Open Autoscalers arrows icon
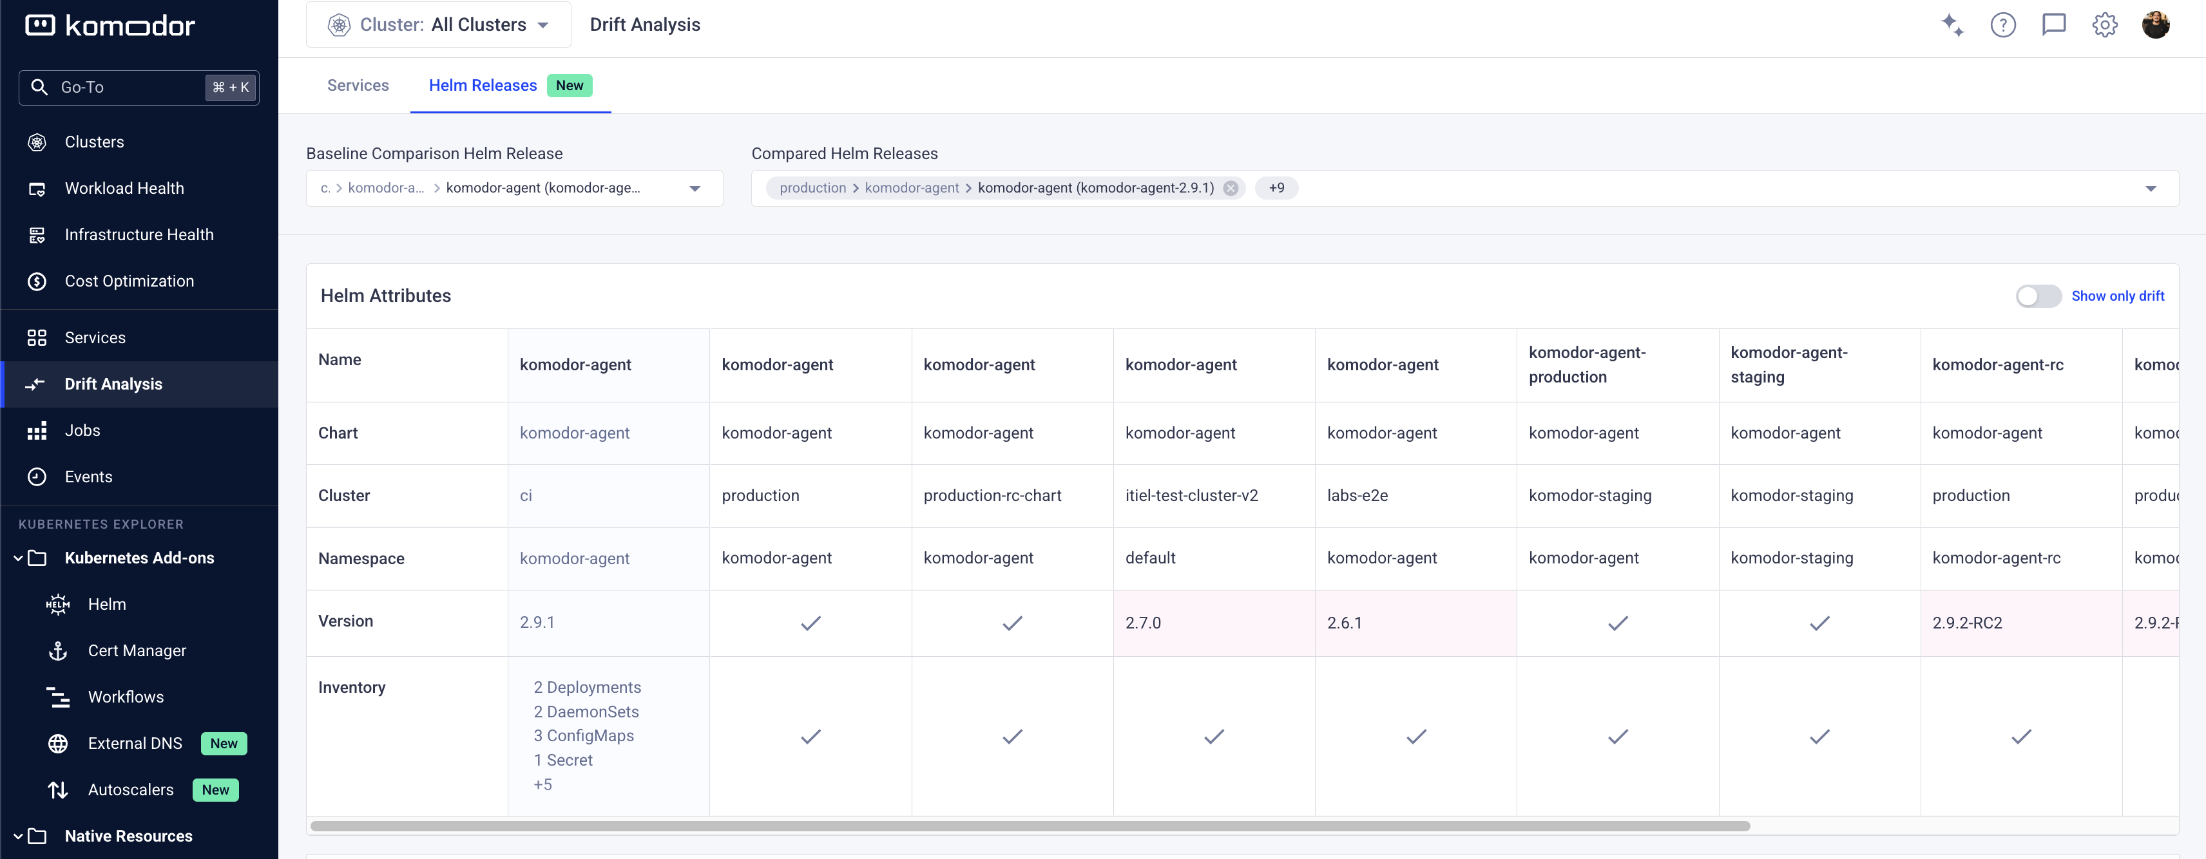2206x859 pixels. pos(58,789)
